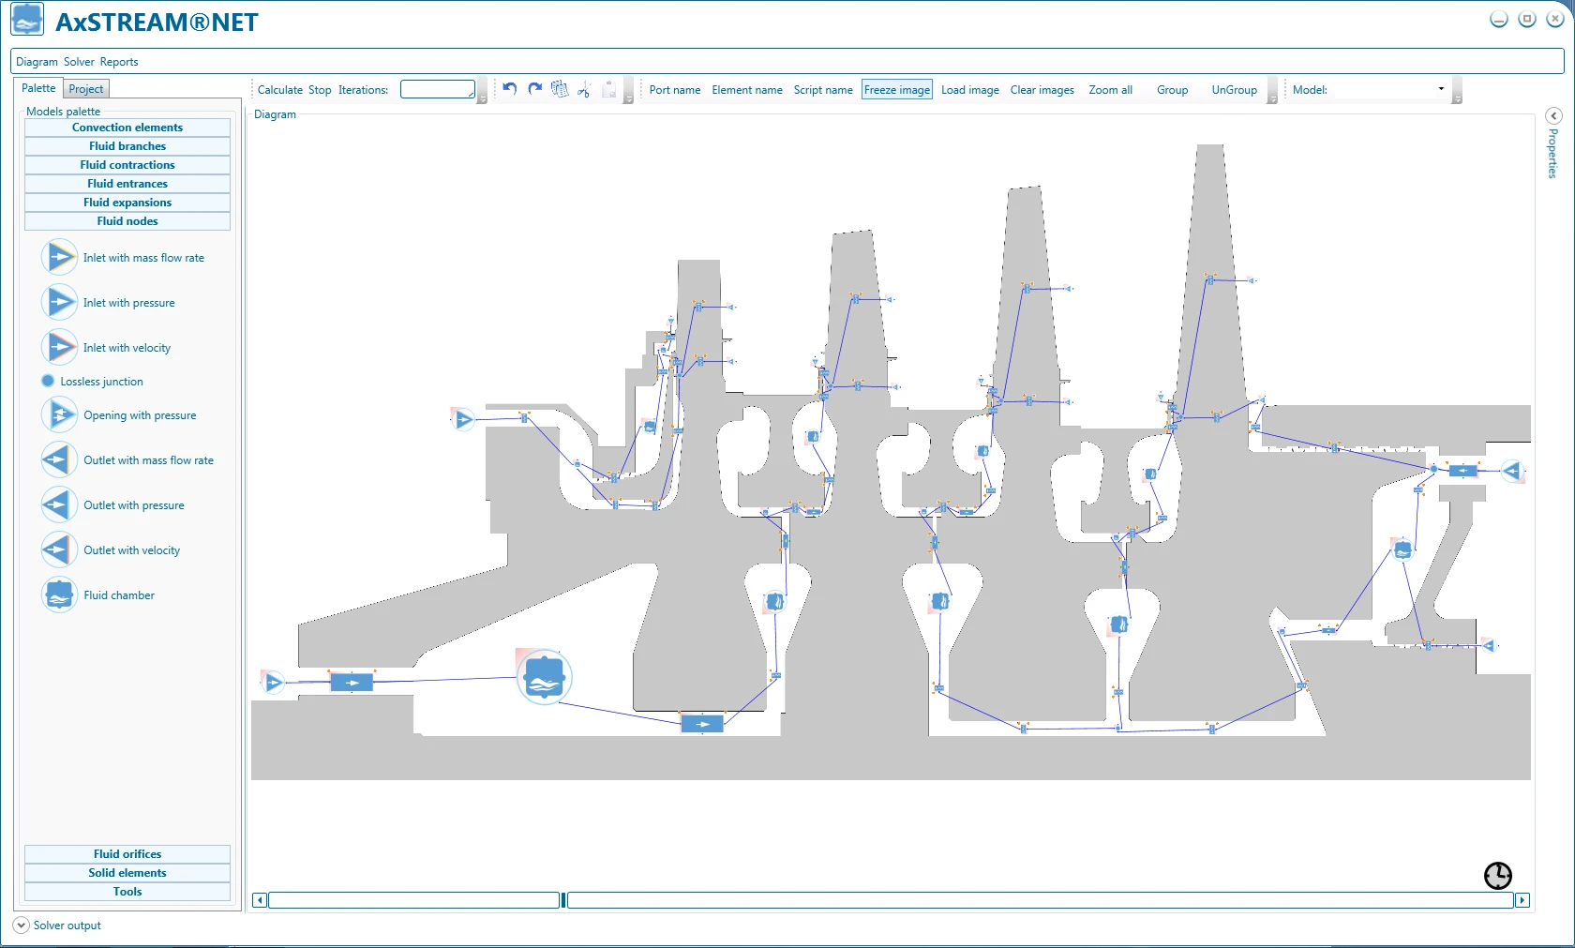This screenshot has width=1575, height=948.
Task: Select Fluid chamber palette icon
Action: tap(59, 594)
